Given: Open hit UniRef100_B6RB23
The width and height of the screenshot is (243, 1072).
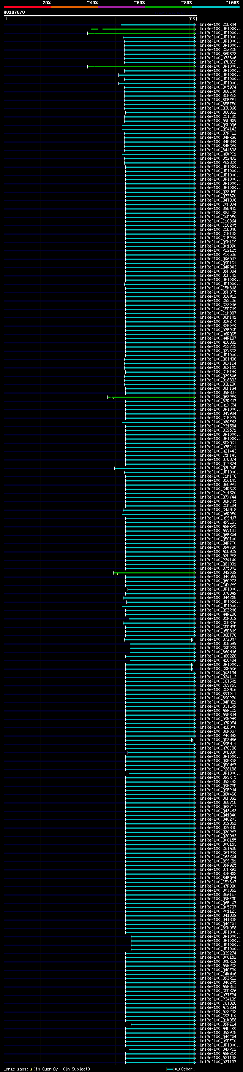Looking at the screenshot, I should coord(218,54).
